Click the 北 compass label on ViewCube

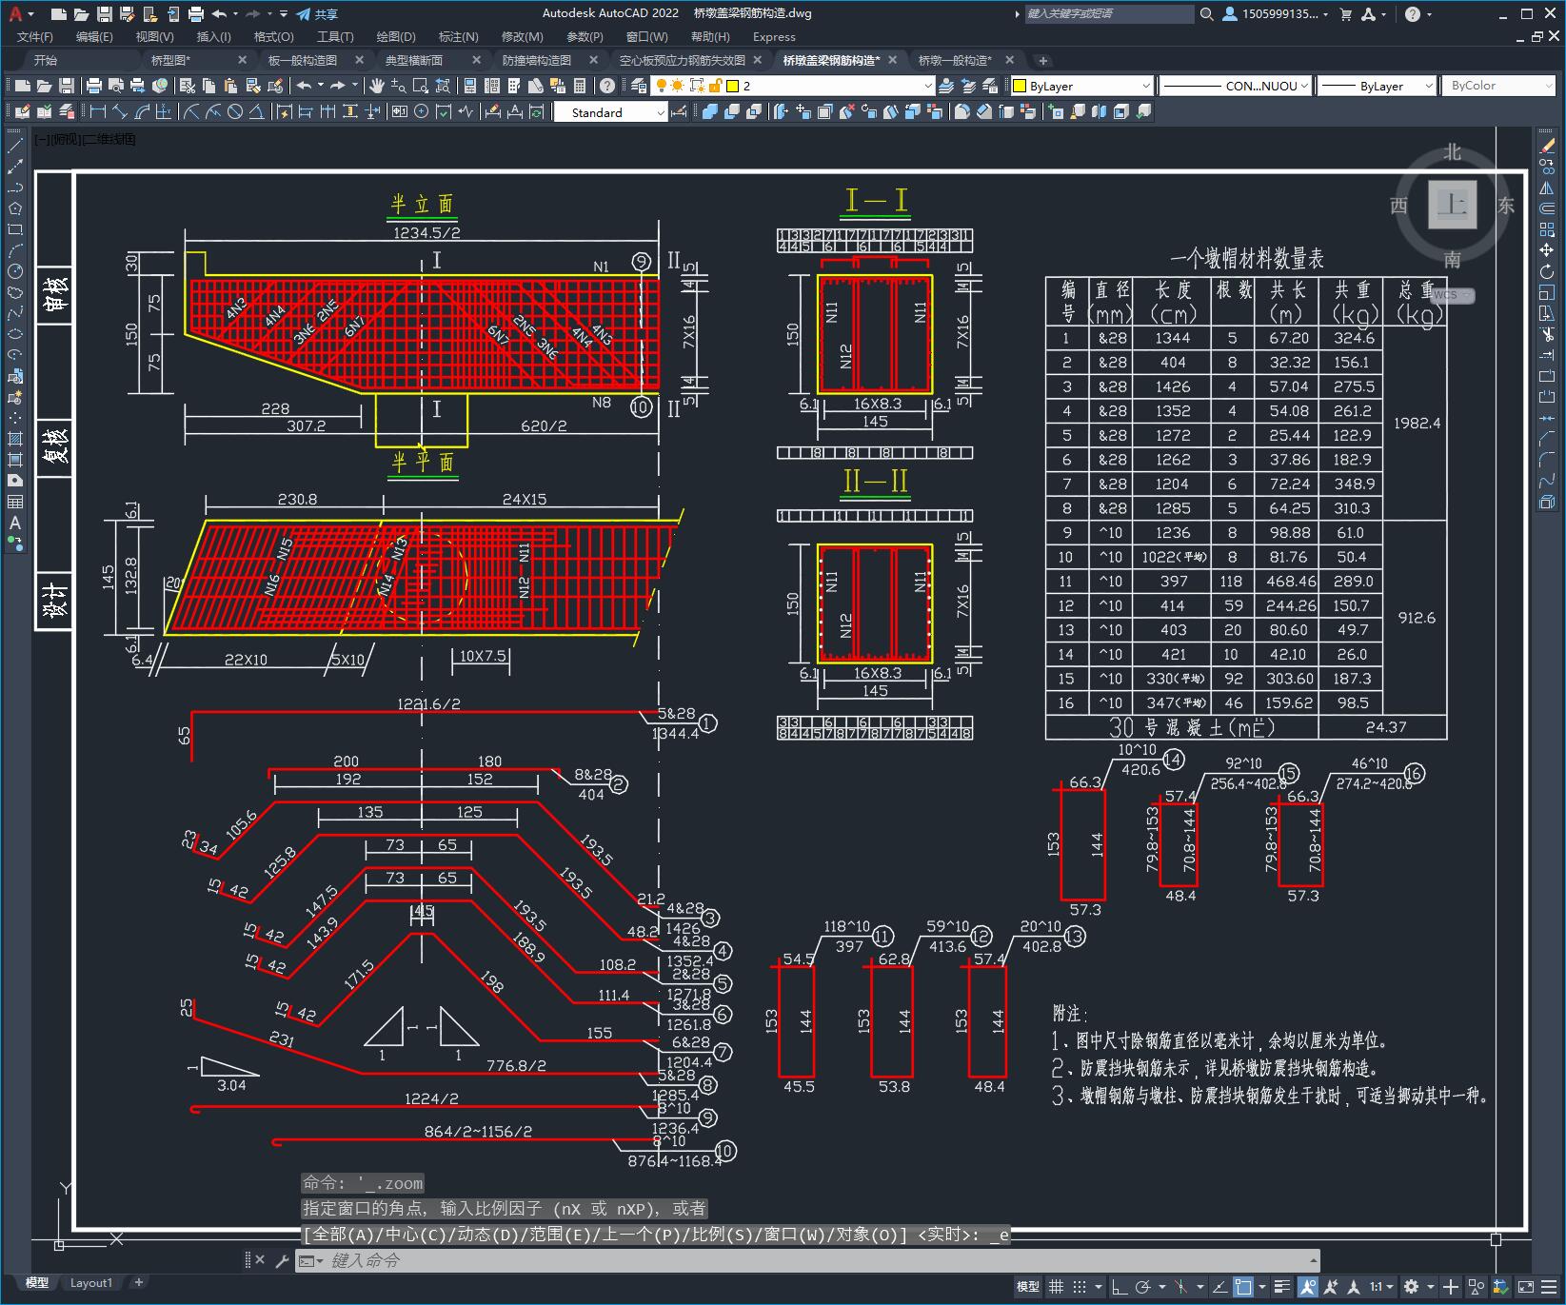point(1452,152)
